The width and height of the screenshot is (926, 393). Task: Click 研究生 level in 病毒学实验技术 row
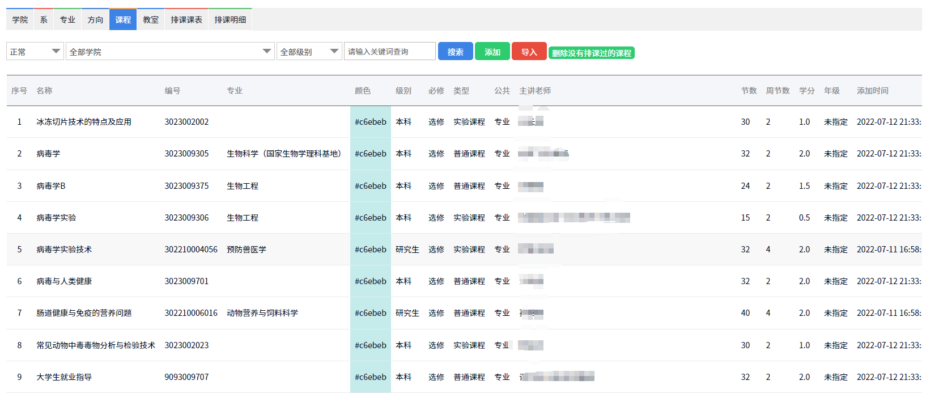[407, 250]
